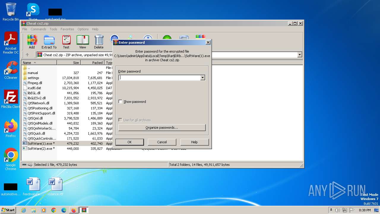Click WinRAR taskbar button
This screenshot has width=380, height=214.
tap(84, 210)
